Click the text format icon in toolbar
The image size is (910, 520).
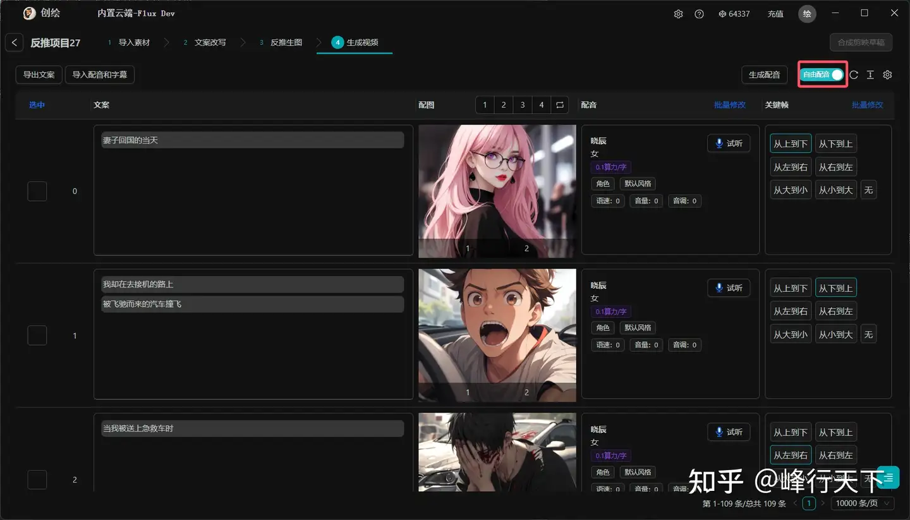(870, 75)
